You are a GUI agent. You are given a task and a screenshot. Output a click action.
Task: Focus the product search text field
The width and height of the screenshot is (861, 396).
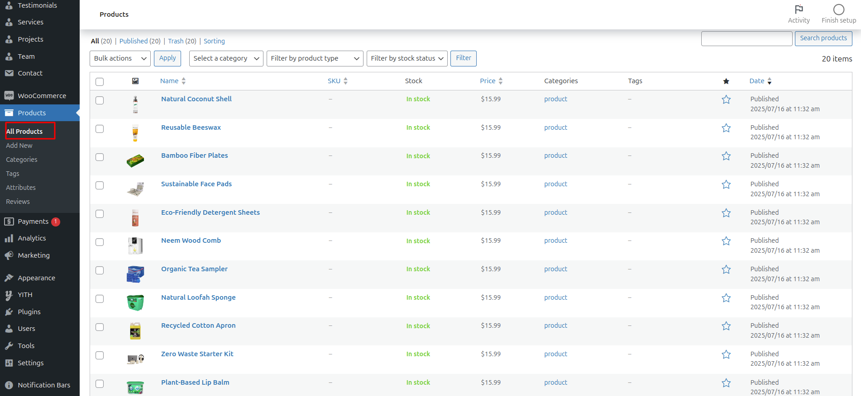click(x=746, y=38)
